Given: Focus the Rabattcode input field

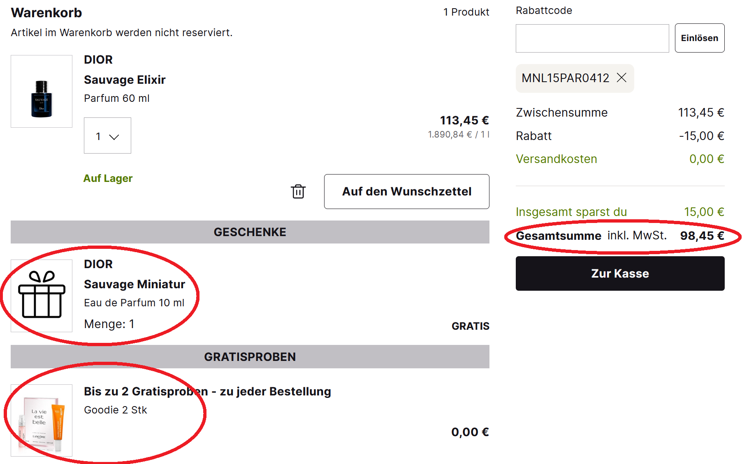Looking at the screenshot, I should [592, 38].
